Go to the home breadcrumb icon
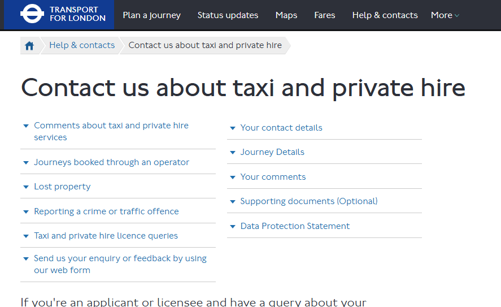Screen dimensions: 501x307 [x=29, y=46]
